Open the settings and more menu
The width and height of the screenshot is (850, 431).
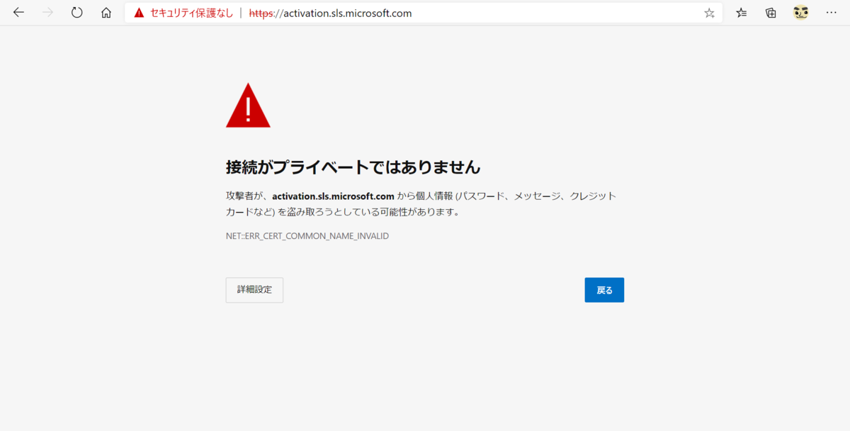click(831, 13)
